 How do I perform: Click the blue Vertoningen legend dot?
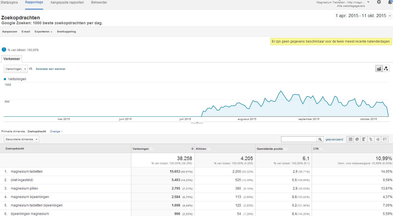tap(5, 79)
